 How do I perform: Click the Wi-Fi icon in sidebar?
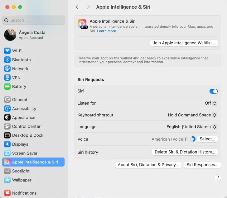[x=7, y=51]
